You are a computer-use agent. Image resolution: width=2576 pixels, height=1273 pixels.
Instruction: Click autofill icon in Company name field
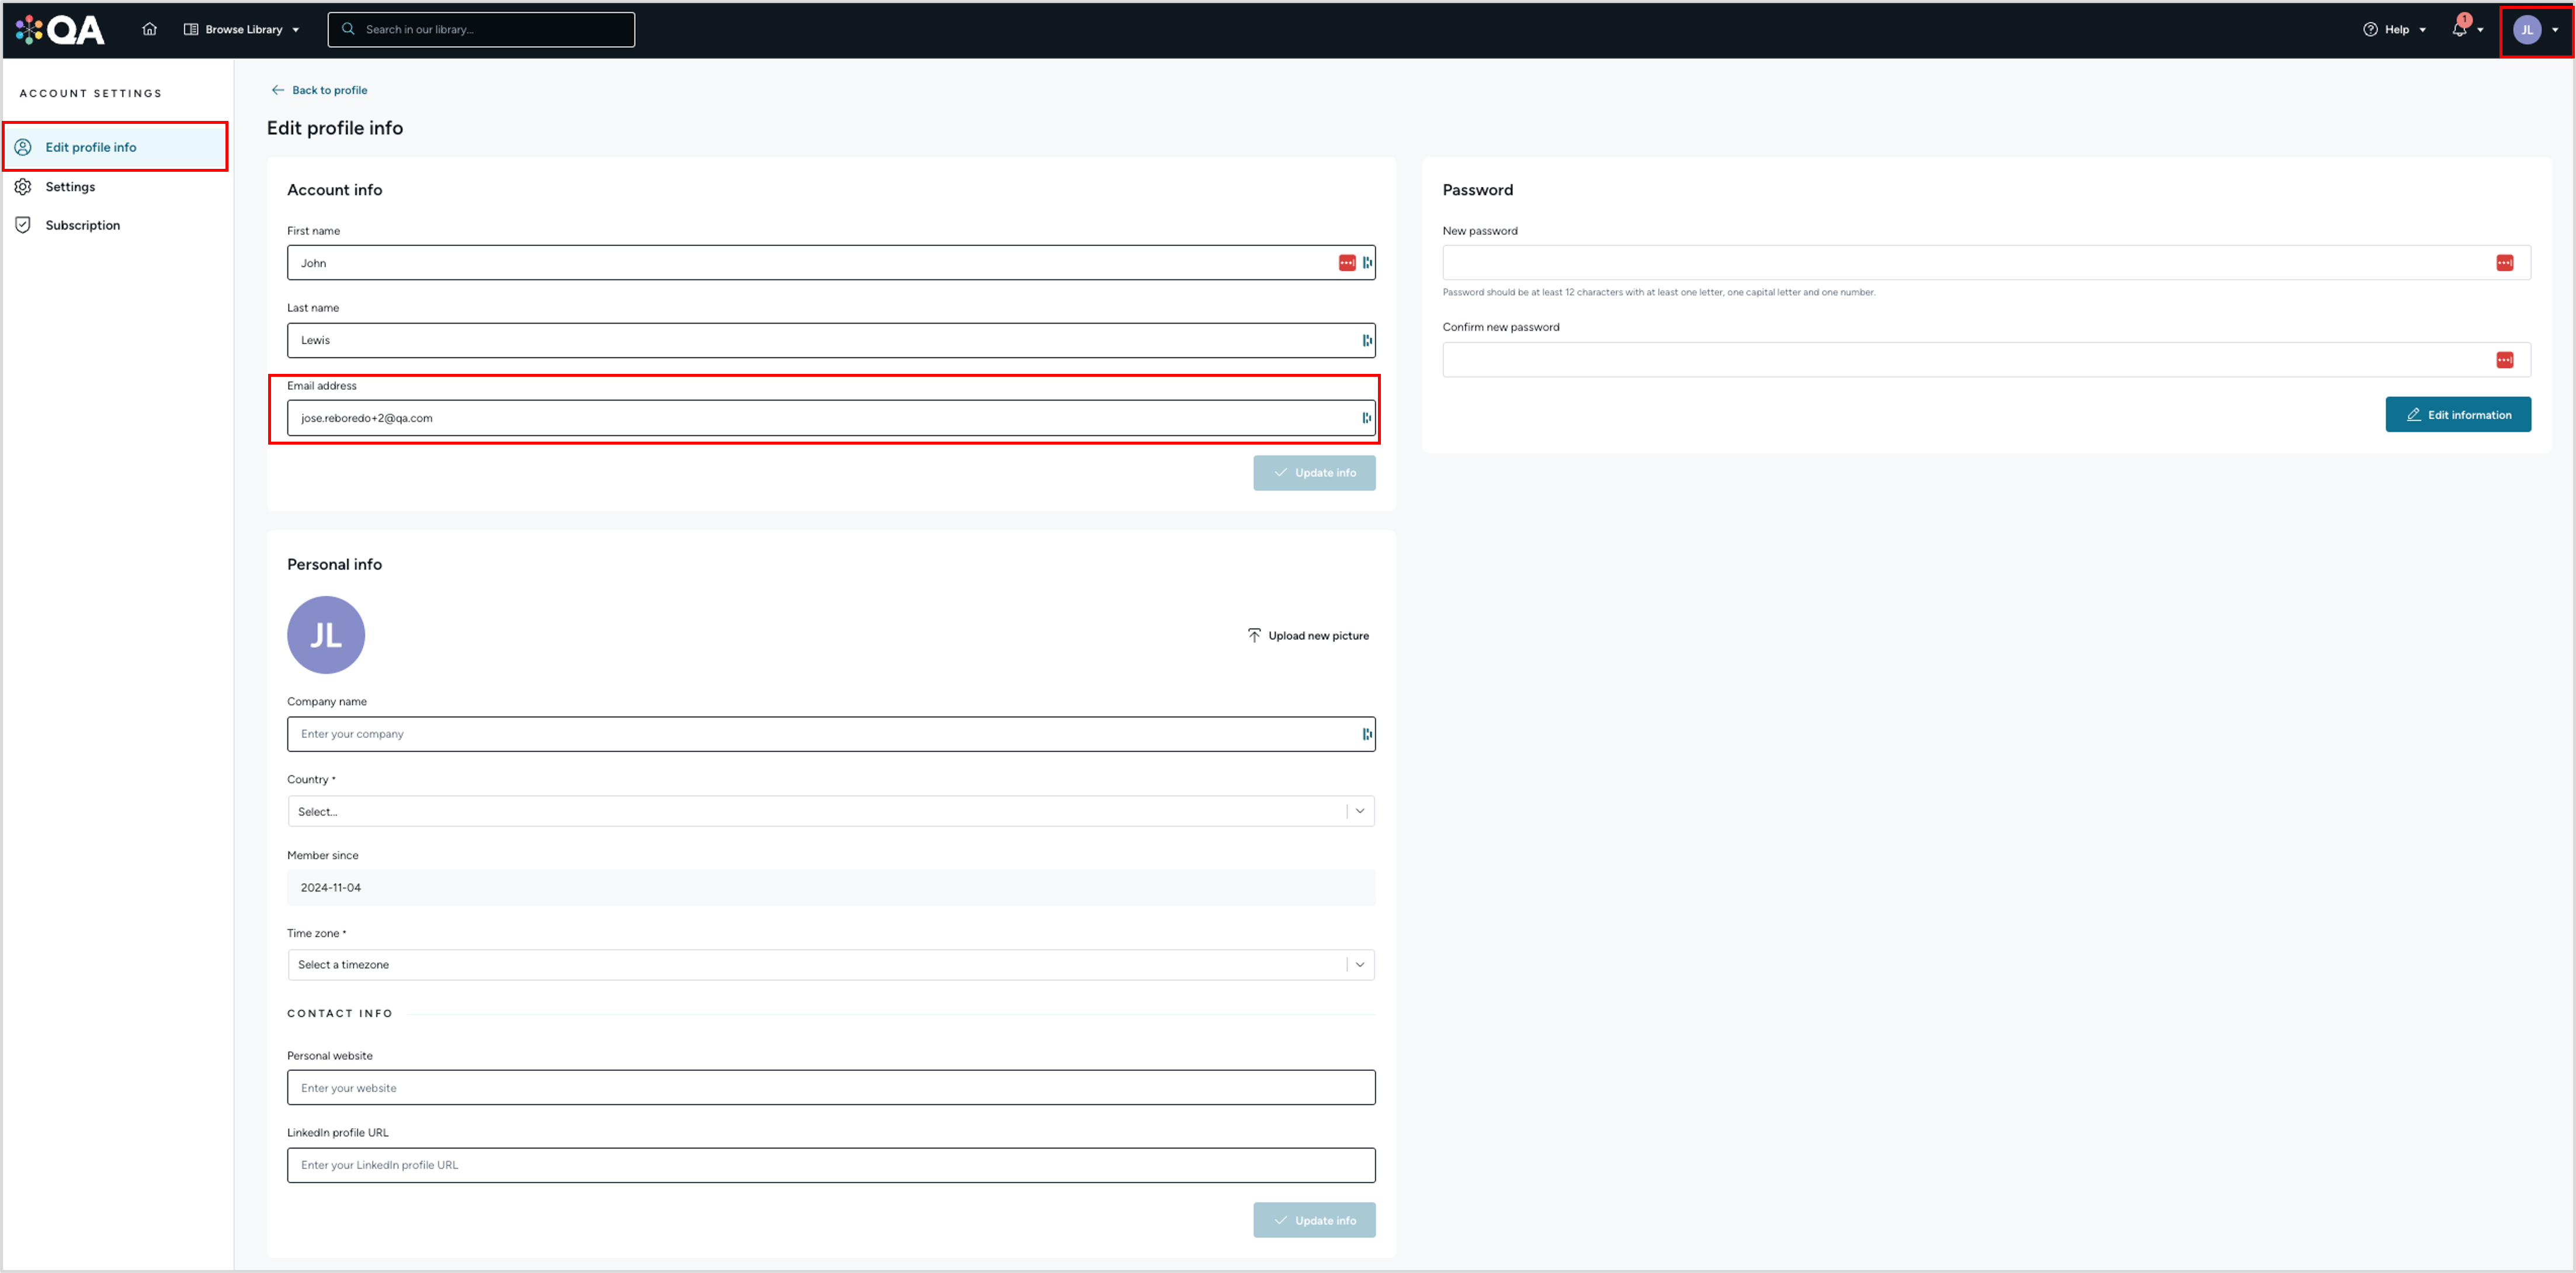(x=1367, y=734)
